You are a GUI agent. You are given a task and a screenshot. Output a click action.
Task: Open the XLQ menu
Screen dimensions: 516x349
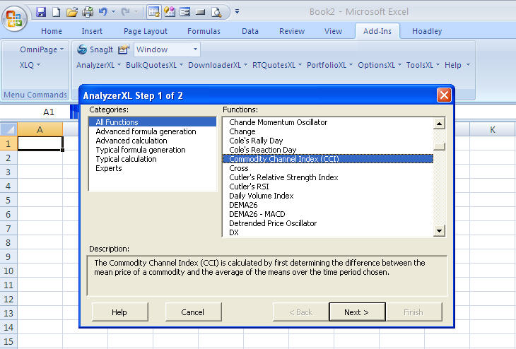[30, 65]
